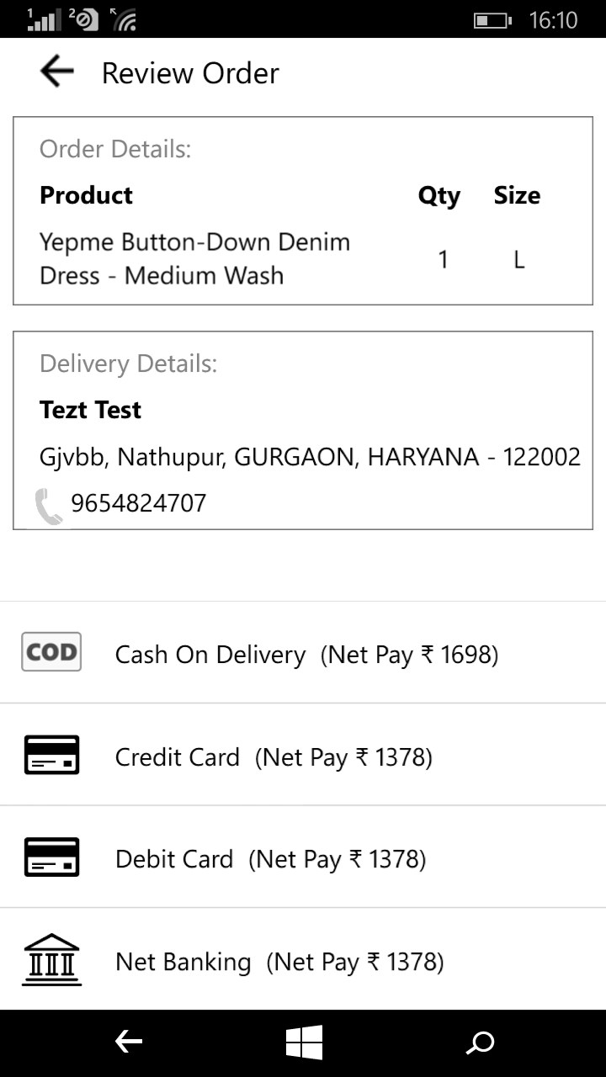Viewport: 606px width, 1077px height.
Task: Tap the Credit Card icon
Action: click(x=51, y=755)
